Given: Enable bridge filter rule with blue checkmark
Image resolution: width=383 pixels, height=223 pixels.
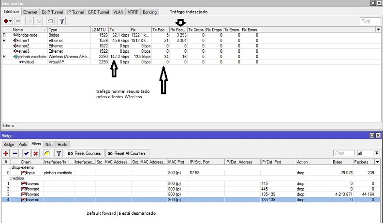Looking at the screenshot, I should pyautogui.click(x=27, y=153).
